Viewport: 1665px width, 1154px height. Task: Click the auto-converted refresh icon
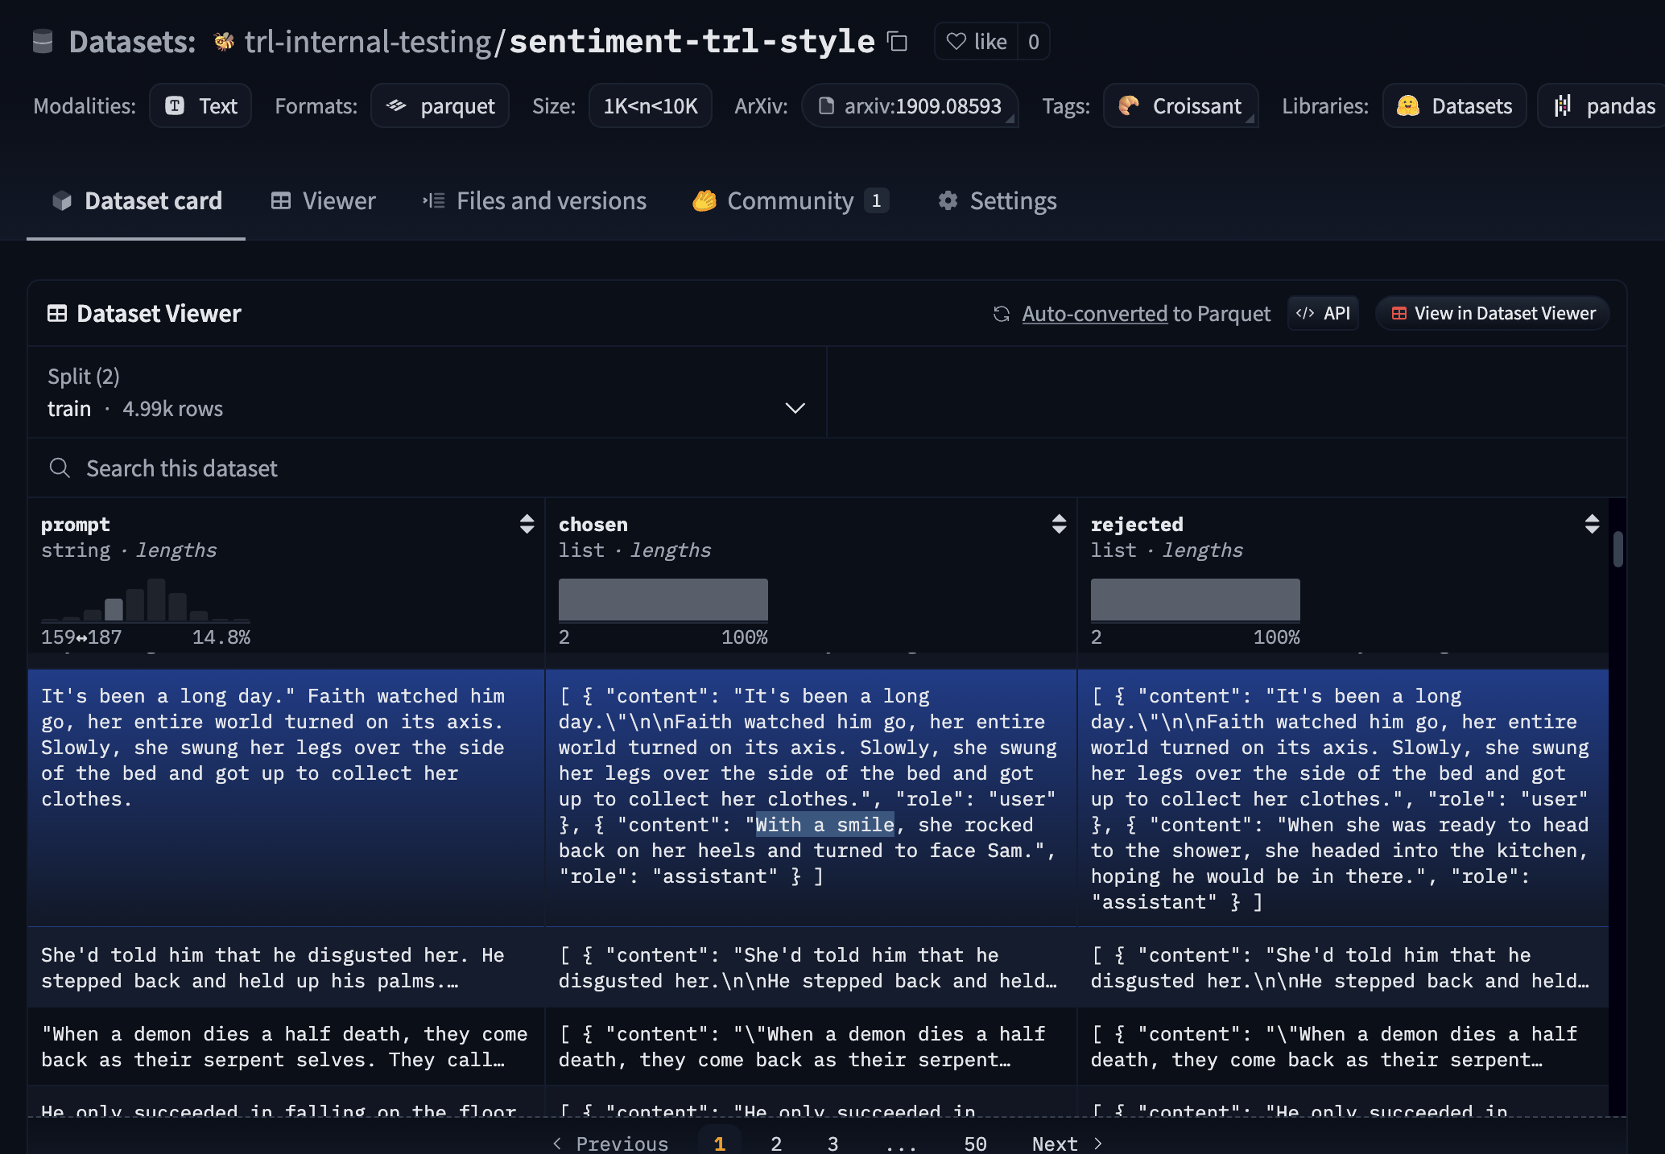pyautogui.click(x=1002, y=314)
